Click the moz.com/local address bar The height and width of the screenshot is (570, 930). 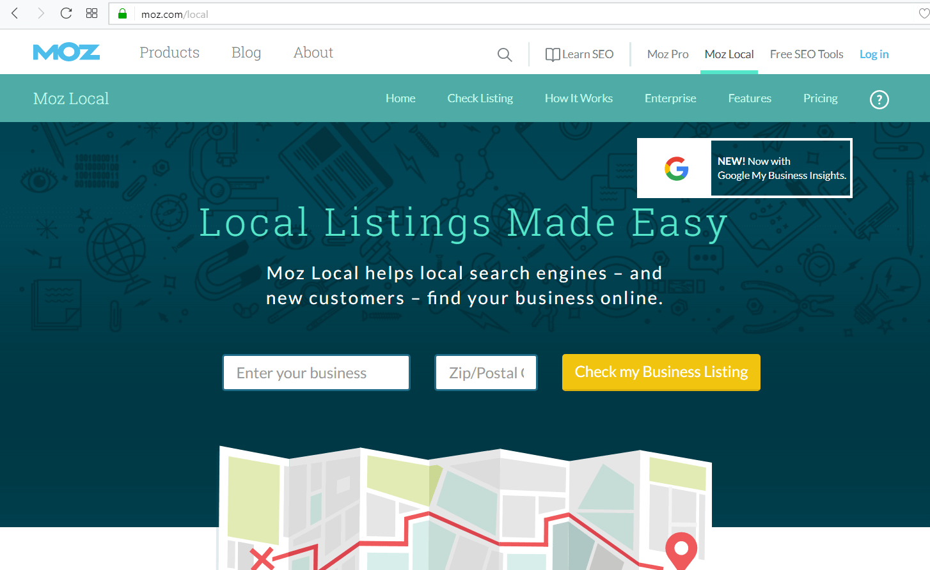point(518,14)
